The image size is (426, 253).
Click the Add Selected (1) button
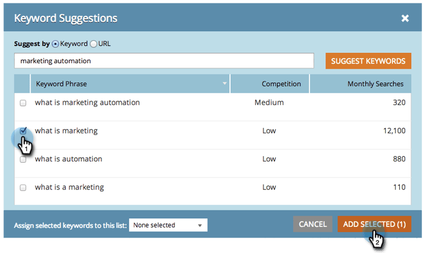point(374,224)
